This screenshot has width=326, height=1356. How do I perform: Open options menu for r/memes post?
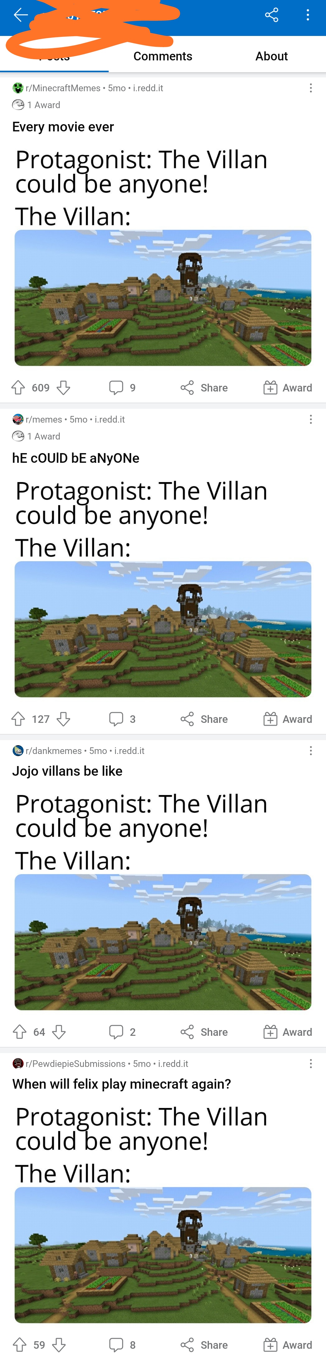(x=311, y=419)
